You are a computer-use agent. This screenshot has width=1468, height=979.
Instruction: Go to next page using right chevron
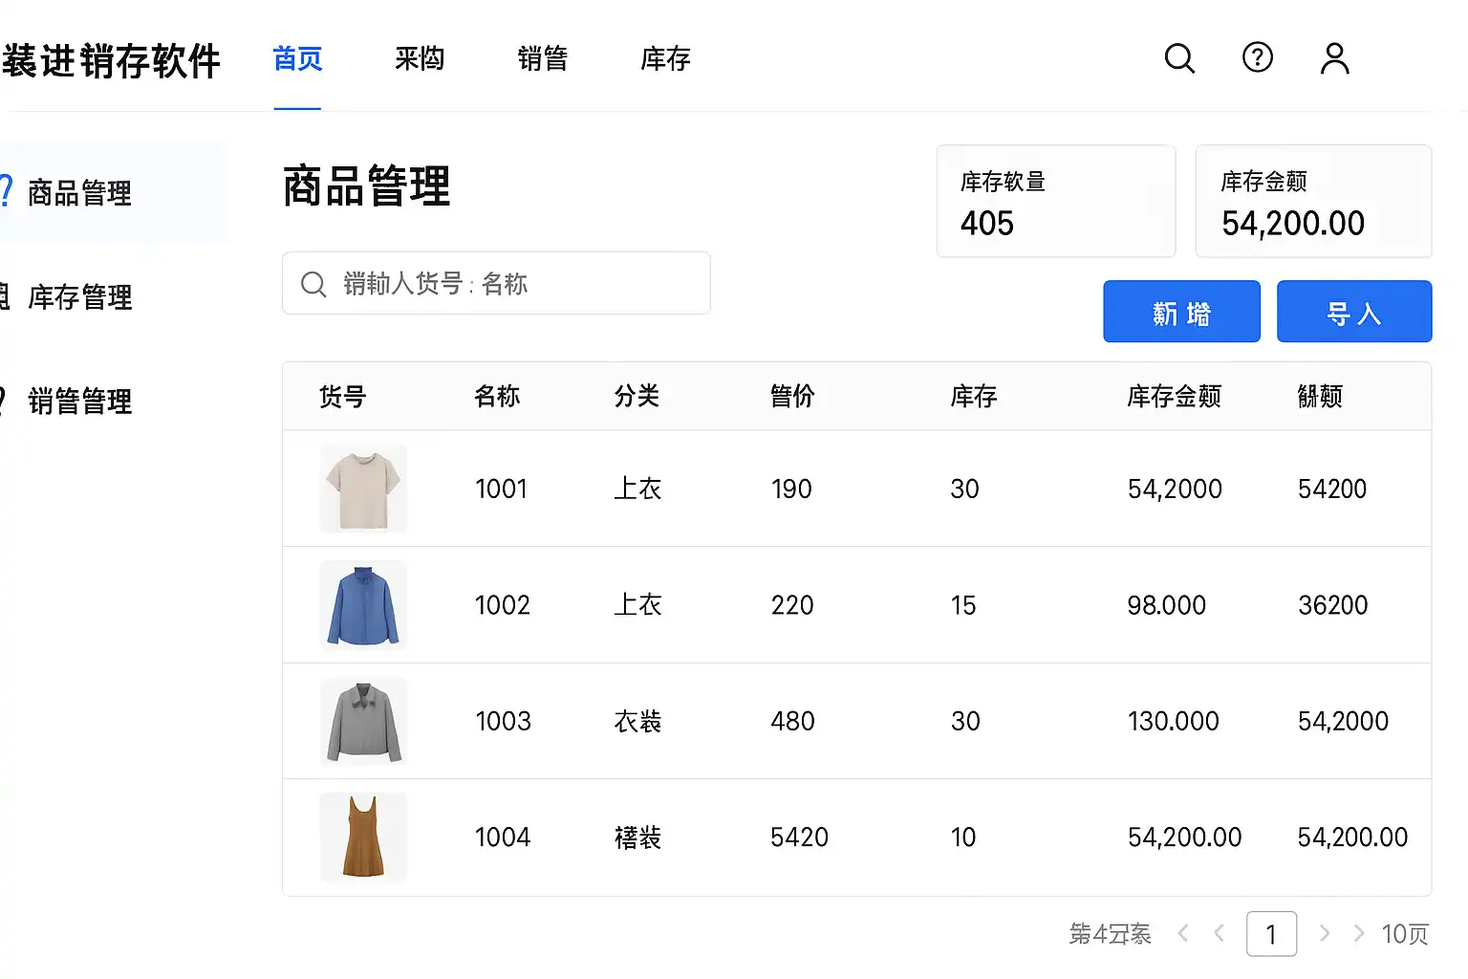[x=1325, y=934]
